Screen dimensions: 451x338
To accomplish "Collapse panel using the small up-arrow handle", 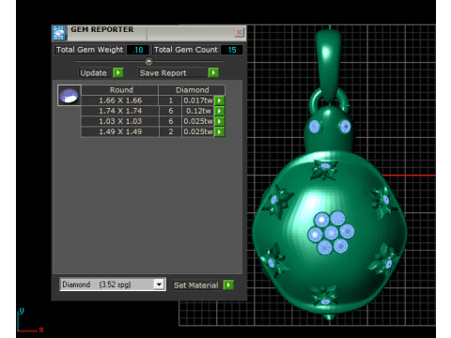I will pos(148,61).
